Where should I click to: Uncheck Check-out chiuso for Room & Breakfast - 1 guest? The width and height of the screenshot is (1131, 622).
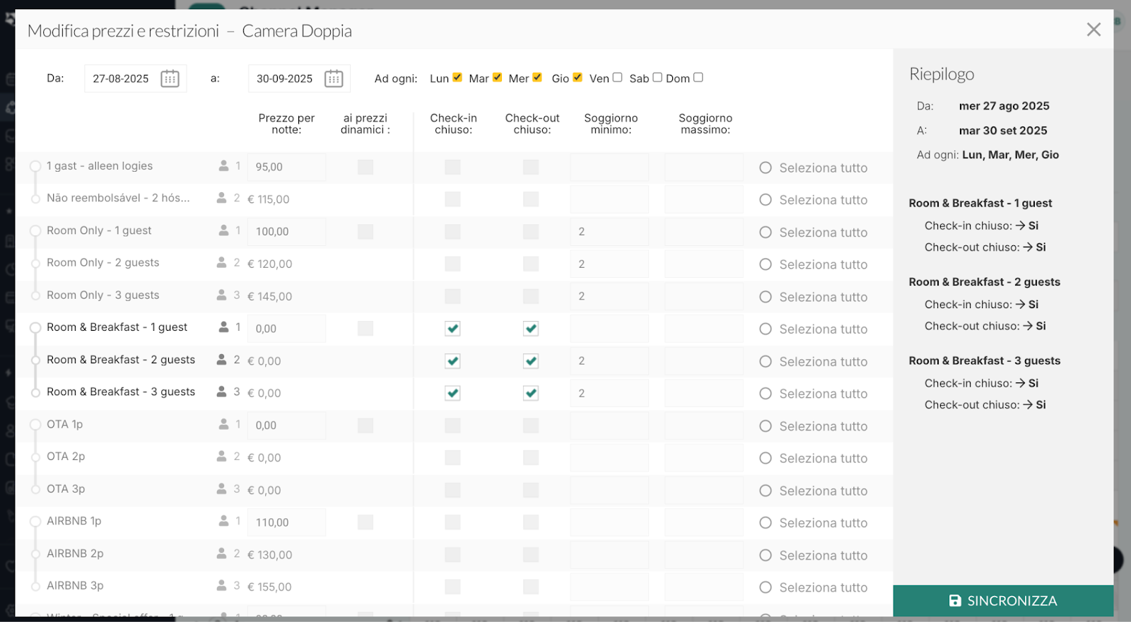click(x=531, y=328)
